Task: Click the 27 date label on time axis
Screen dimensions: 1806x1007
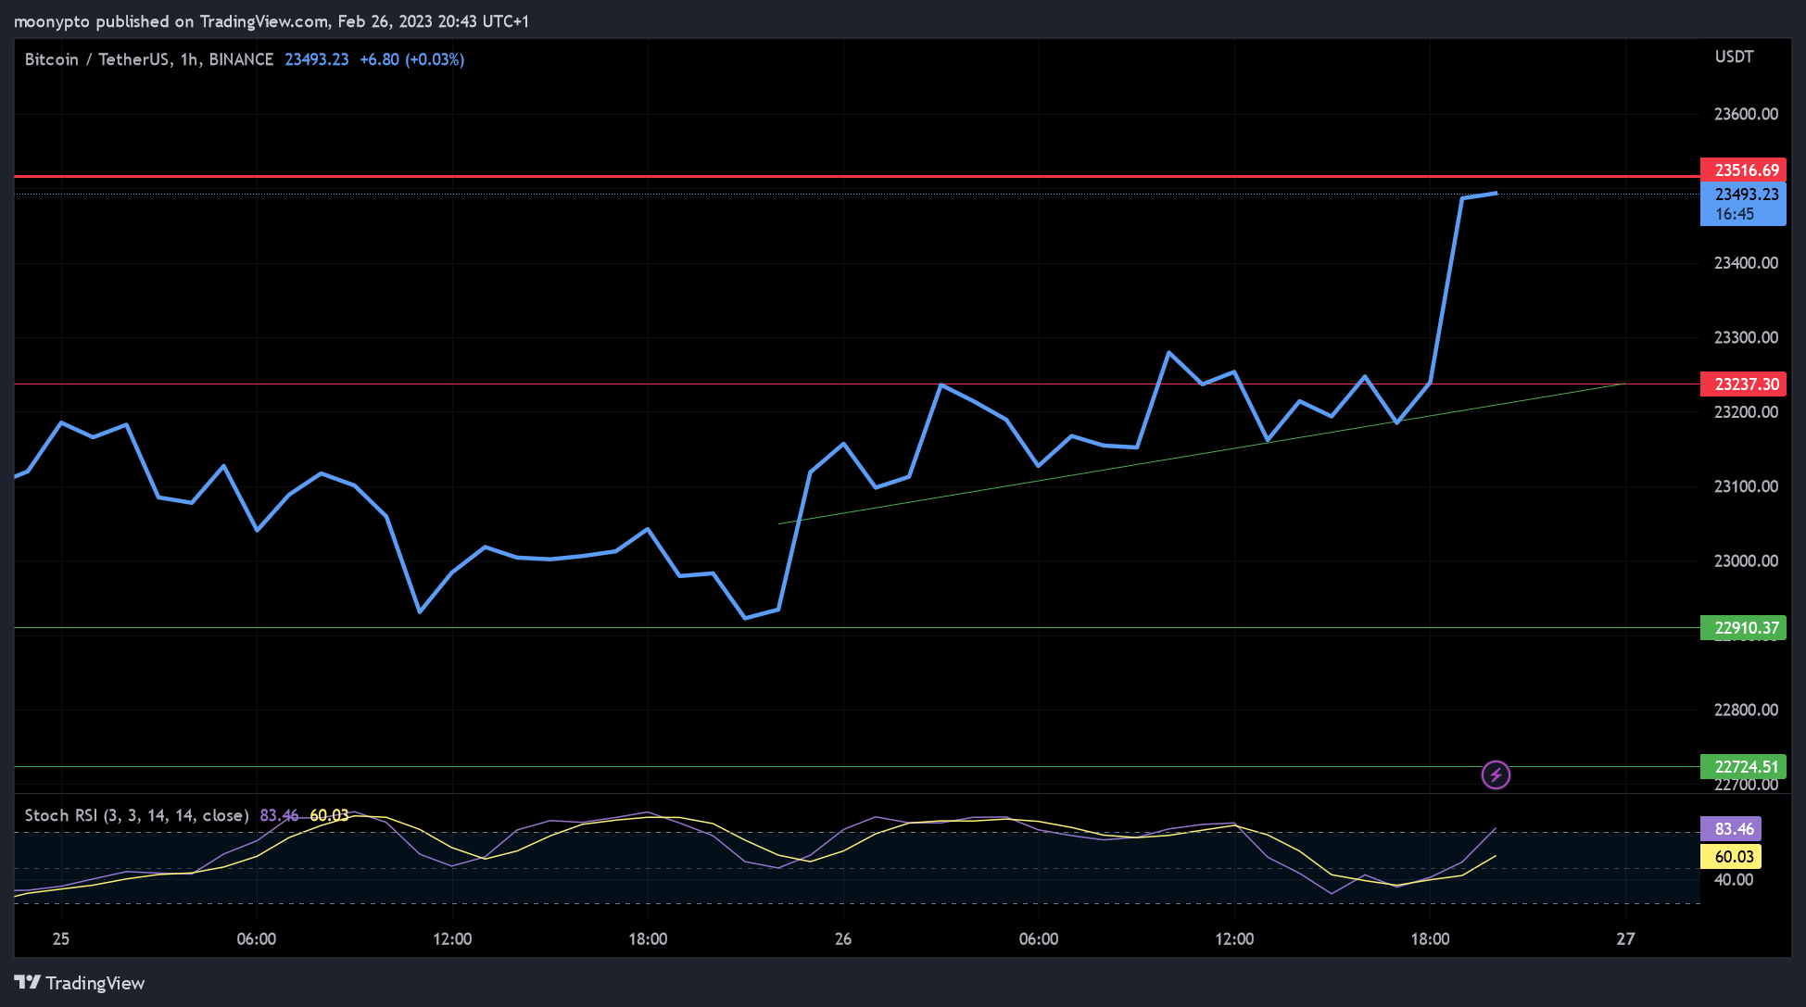Action: point(1625,939)
